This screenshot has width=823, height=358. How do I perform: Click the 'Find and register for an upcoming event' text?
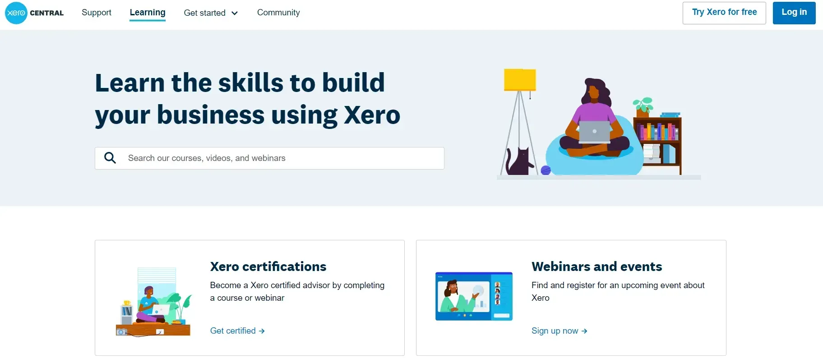click(618, 291)
